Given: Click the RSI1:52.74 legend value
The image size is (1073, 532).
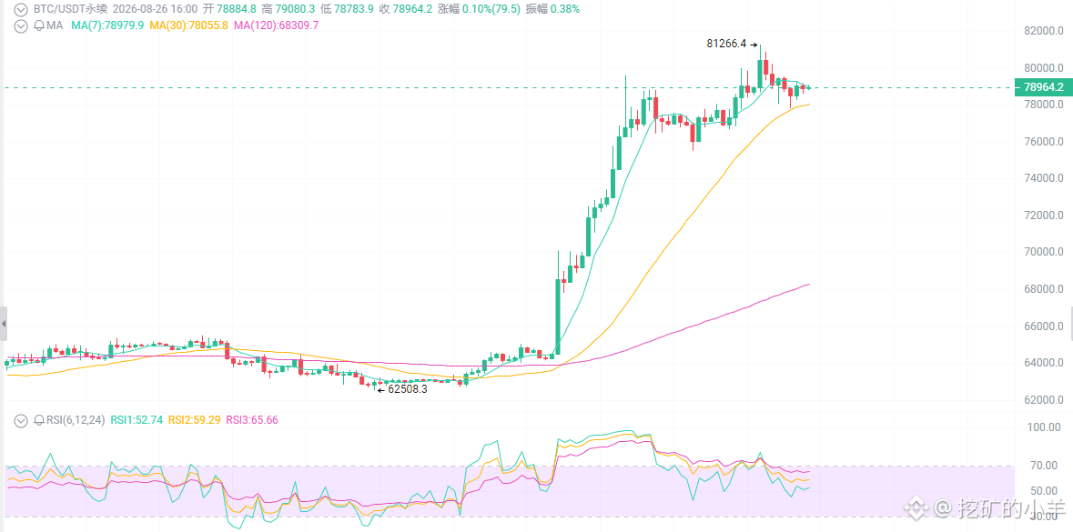Looking at the screenshot, I should 137,420.
